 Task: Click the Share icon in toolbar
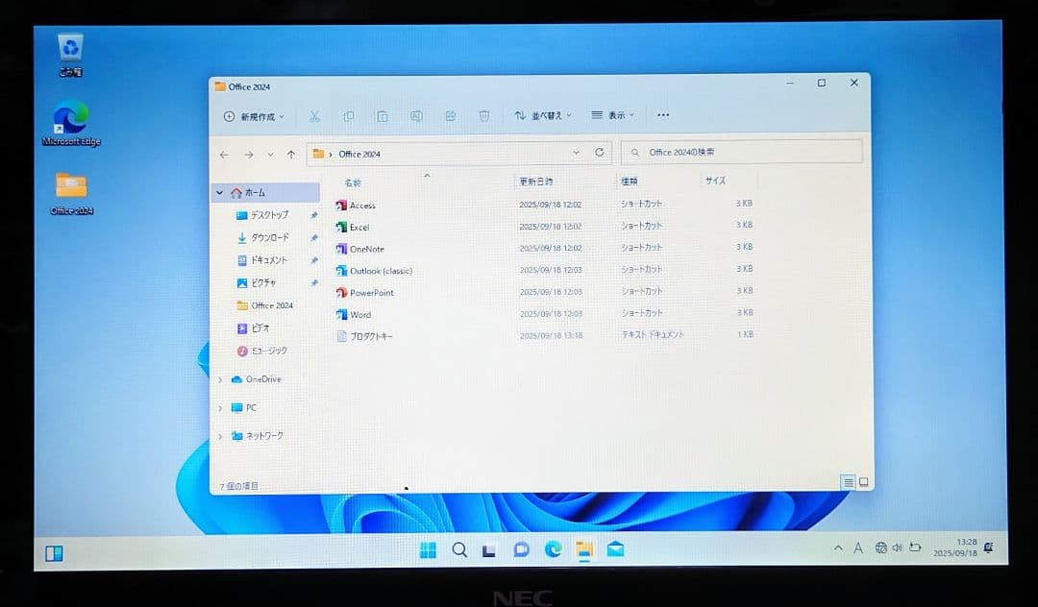coord(450,116)
